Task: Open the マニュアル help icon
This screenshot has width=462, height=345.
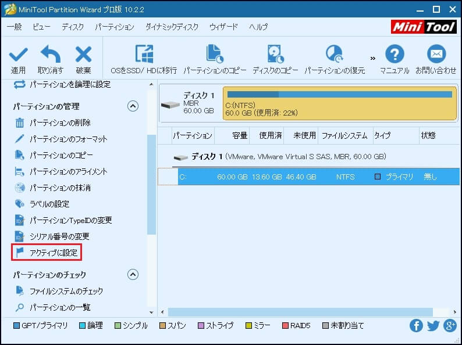Action: pyautogui.click(x=395, y=54)
